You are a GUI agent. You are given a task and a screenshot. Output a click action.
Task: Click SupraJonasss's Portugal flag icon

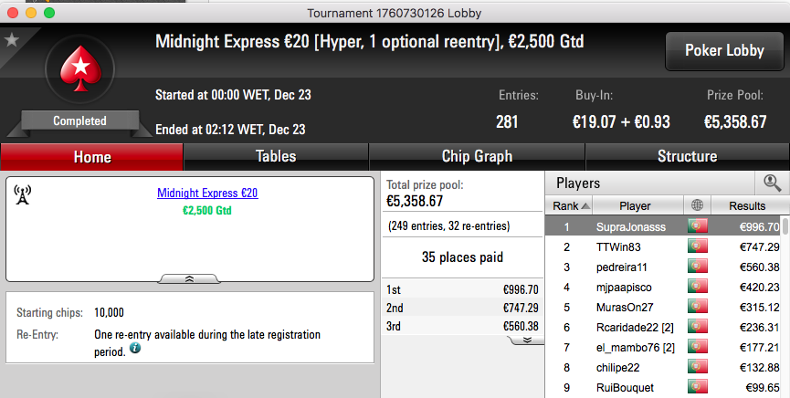coord(697,226)
